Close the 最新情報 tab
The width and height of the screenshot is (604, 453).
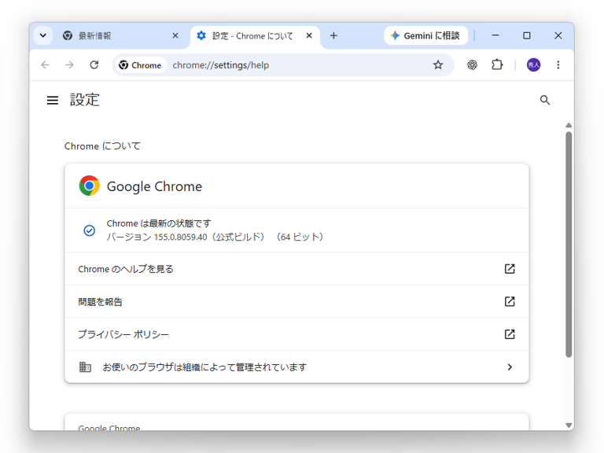175,35
